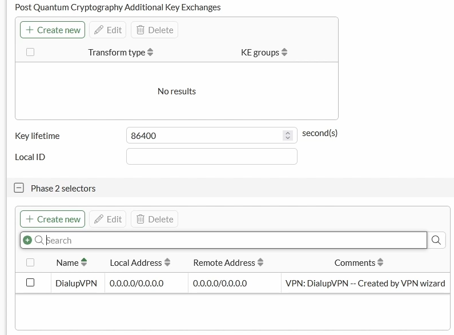Sort by Comments column arrows
454x335 pixels.
tap(380, 262)
